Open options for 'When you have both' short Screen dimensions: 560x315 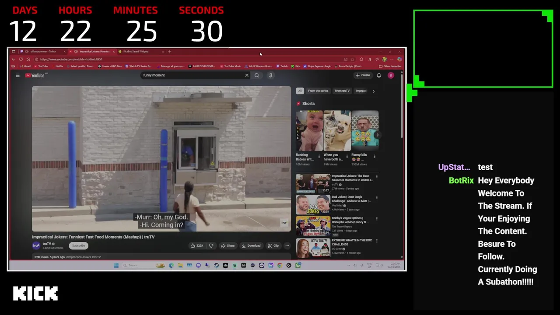click(x=347, y=156)
